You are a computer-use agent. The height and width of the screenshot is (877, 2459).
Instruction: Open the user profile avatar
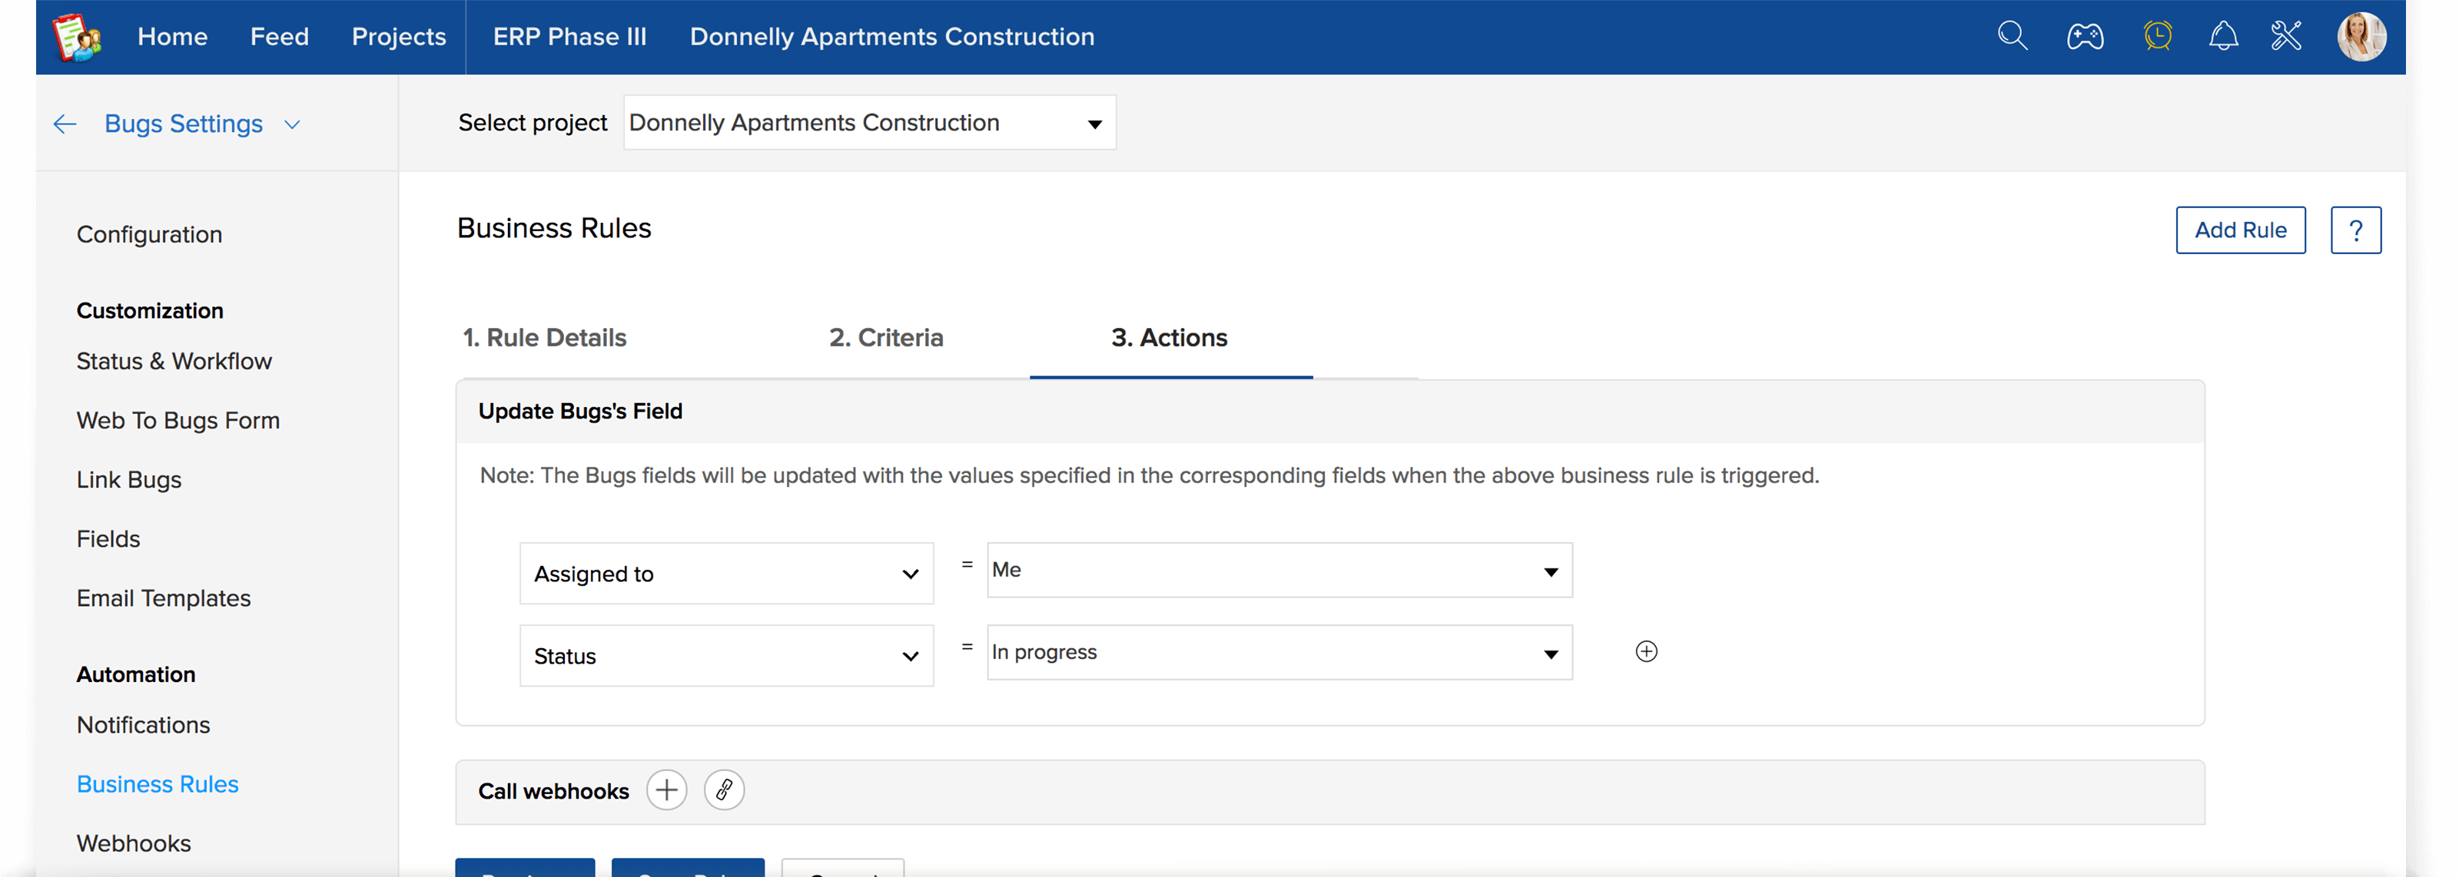coord(2361,36)
